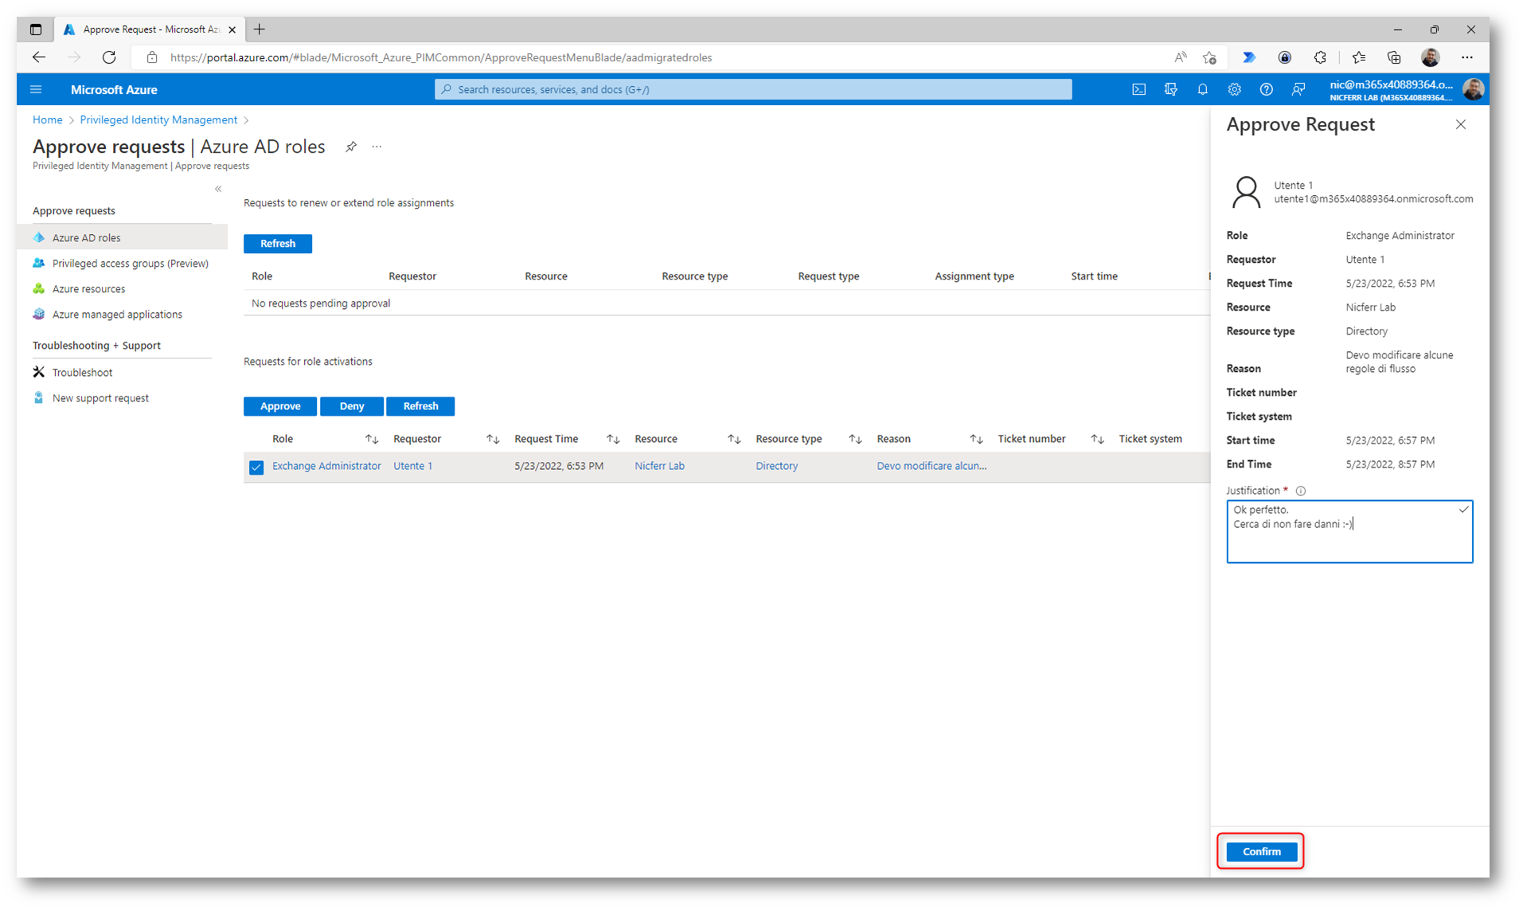Image resolution: width=1523 pixels, height=911 pixels.
Task: Click the End Time value 5/23/2022, 8:57 PM
Action: (x=1390, y=464)
